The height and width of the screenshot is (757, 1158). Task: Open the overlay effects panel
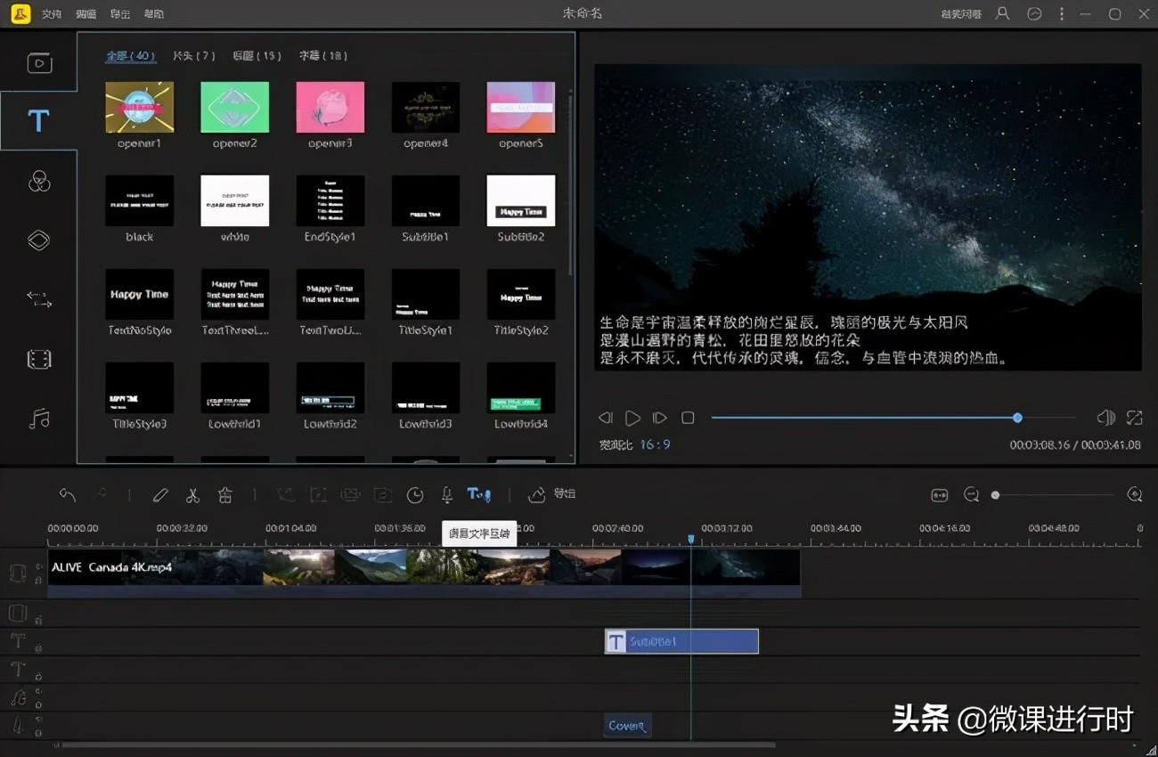[39, 239]
